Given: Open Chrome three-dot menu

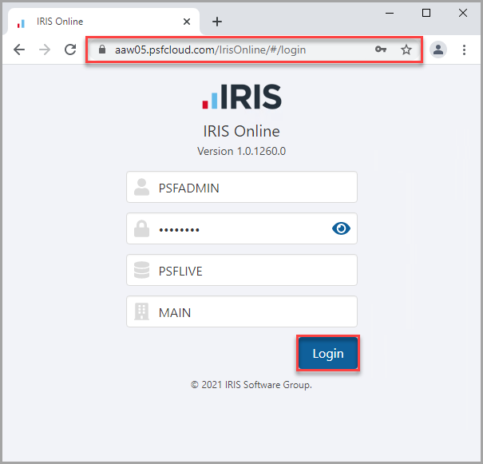Looking at the screenshot, I should tap(464, 50).
